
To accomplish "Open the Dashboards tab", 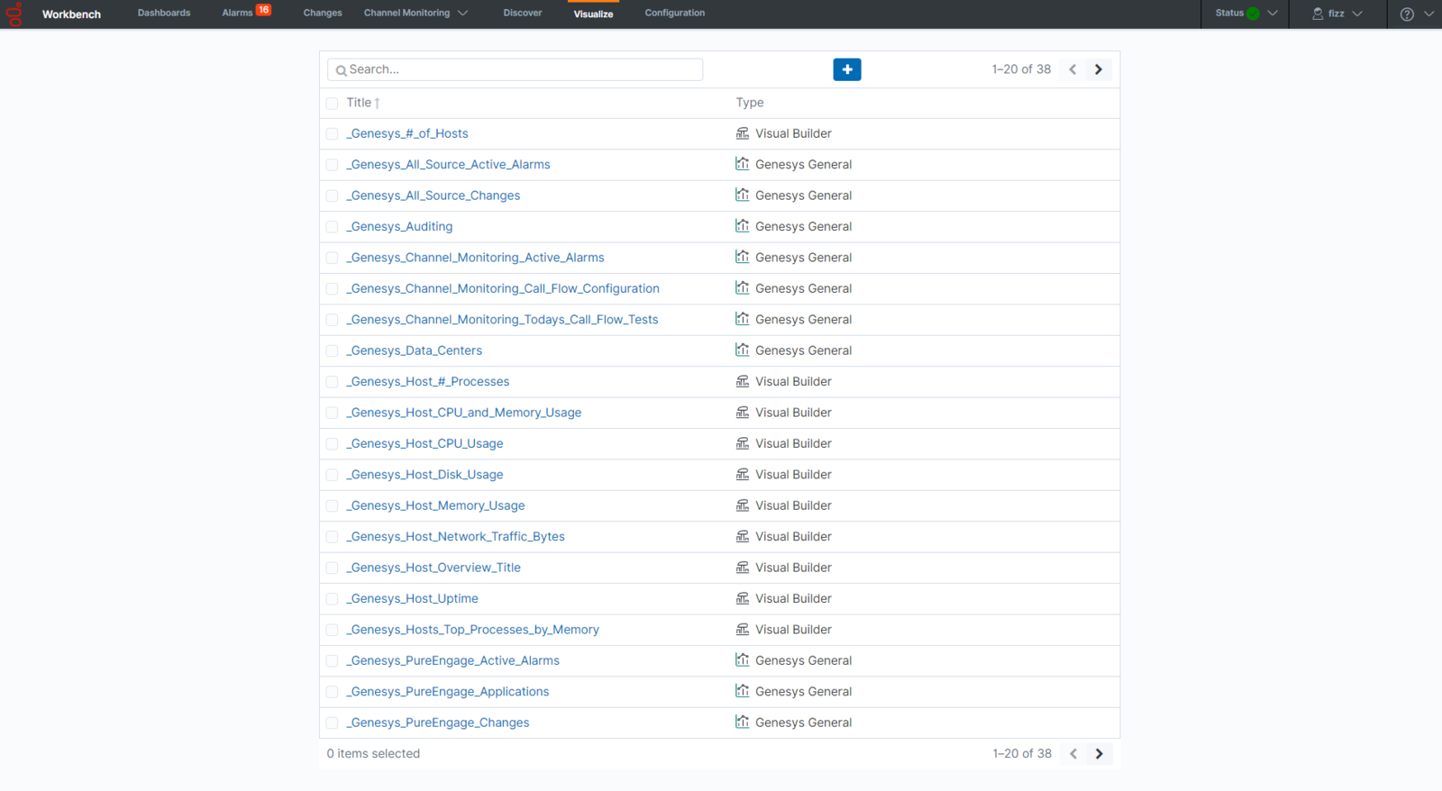I will pos(164,13).
